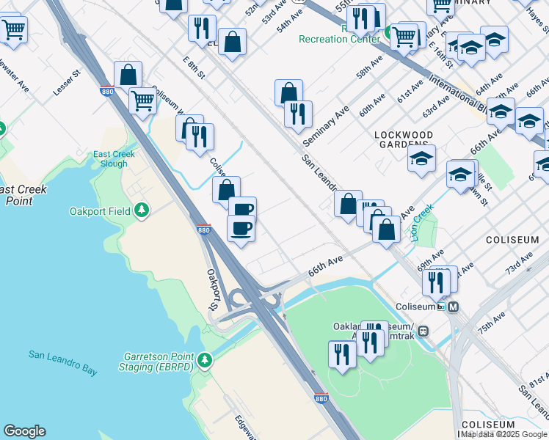Select the leftmost restaurant marker in Coliseum park
The width and height of the screenshot is (549, 440).
[342, 356]
